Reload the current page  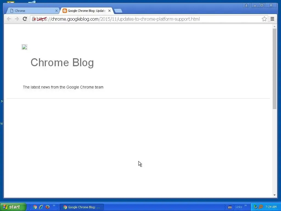coord(25,19)
